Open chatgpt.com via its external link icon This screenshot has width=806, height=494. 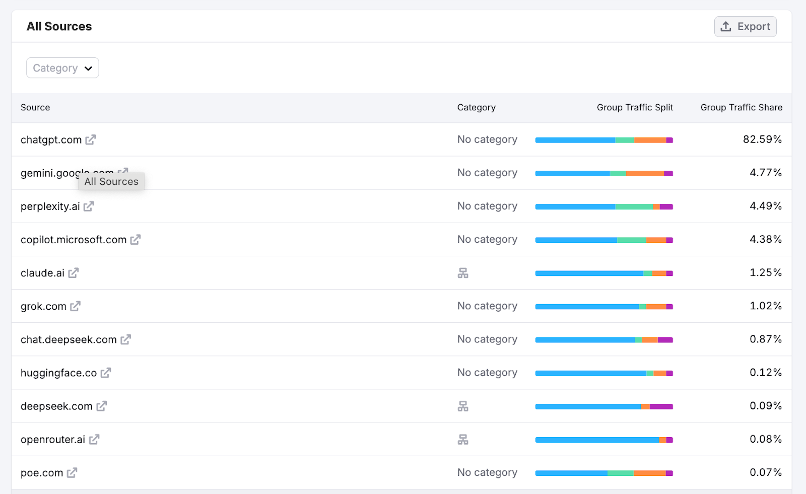91,139
